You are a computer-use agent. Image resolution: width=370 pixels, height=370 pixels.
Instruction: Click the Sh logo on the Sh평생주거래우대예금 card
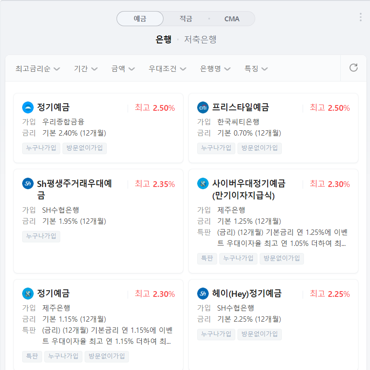[28, 183]
